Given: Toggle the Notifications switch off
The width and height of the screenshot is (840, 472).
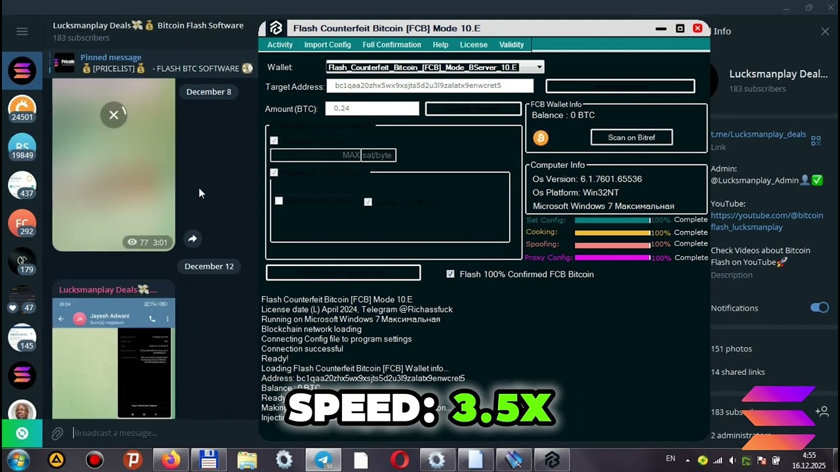Looking at the screenshot, I should coord(820,307).
